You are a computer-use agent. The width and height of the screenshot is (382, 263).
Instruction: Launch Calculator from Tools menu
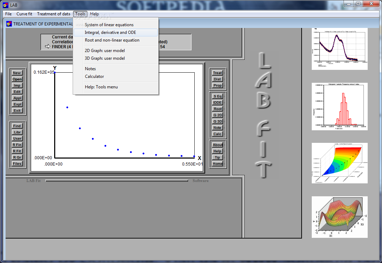[x=116, y=76]
